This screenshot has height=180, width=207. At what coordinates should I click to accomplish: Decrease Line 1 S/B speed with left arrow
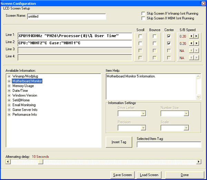coord(191,36)
